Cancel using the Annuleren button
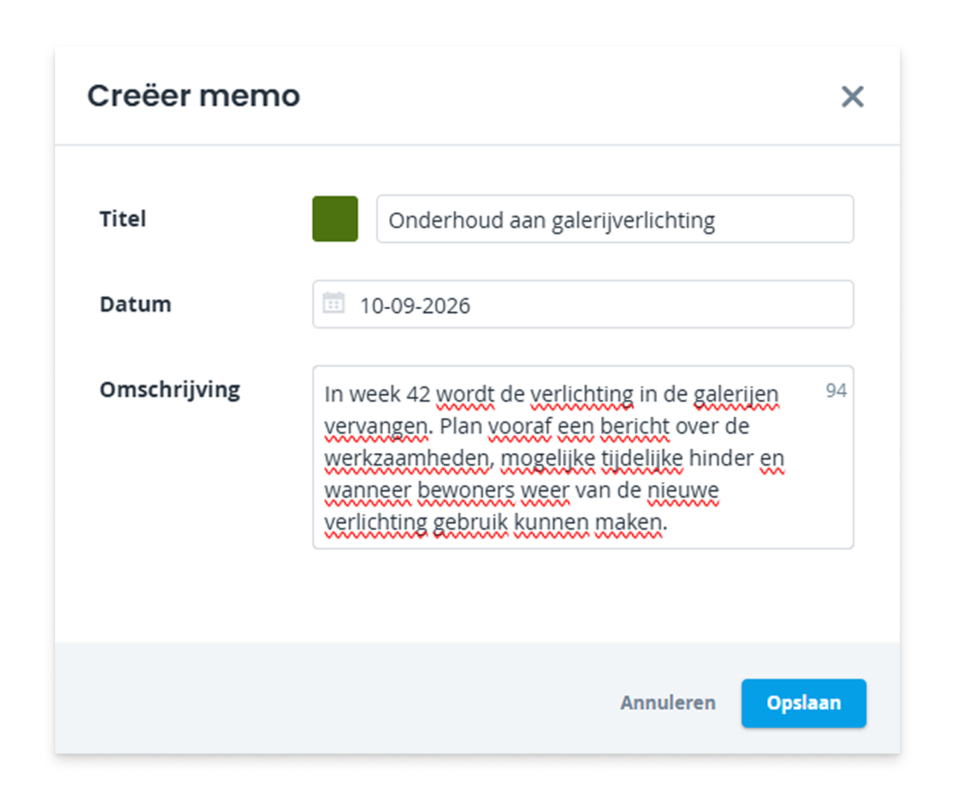This screenshot has width=955, height=801. 668,703
